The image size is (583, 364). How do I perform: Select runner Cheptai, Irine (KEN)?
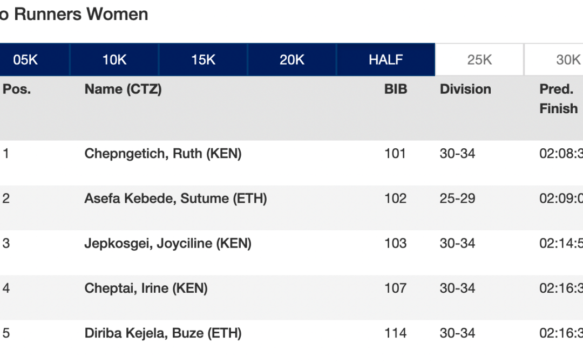click(146, 289)
